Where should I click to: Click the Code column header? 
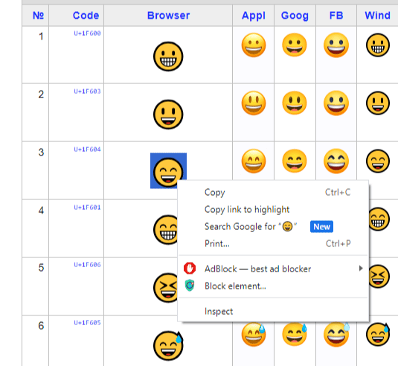click(86, 16)
